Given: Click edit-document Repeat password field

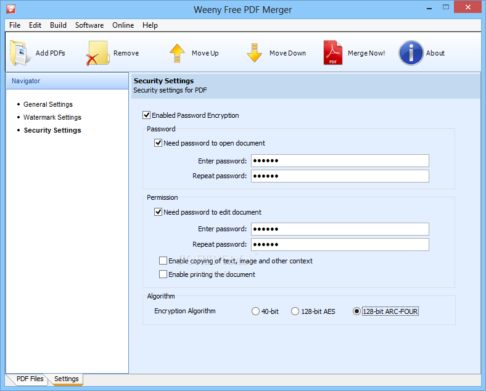Looking at the screenshot, I should coord(340,244).
